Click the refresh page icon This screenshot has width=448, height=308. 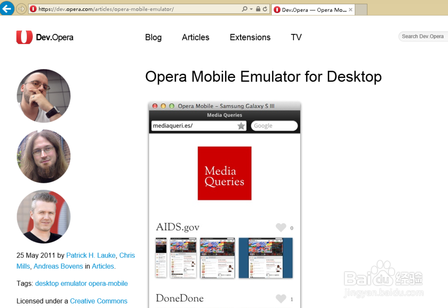[x=265, y=9]
